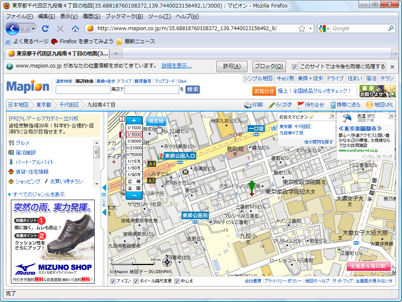Image resolution: width=402 pixels, height=302 pixels.
Task: Set map scale slider to 1/8000
Action: tap(134, 141)
